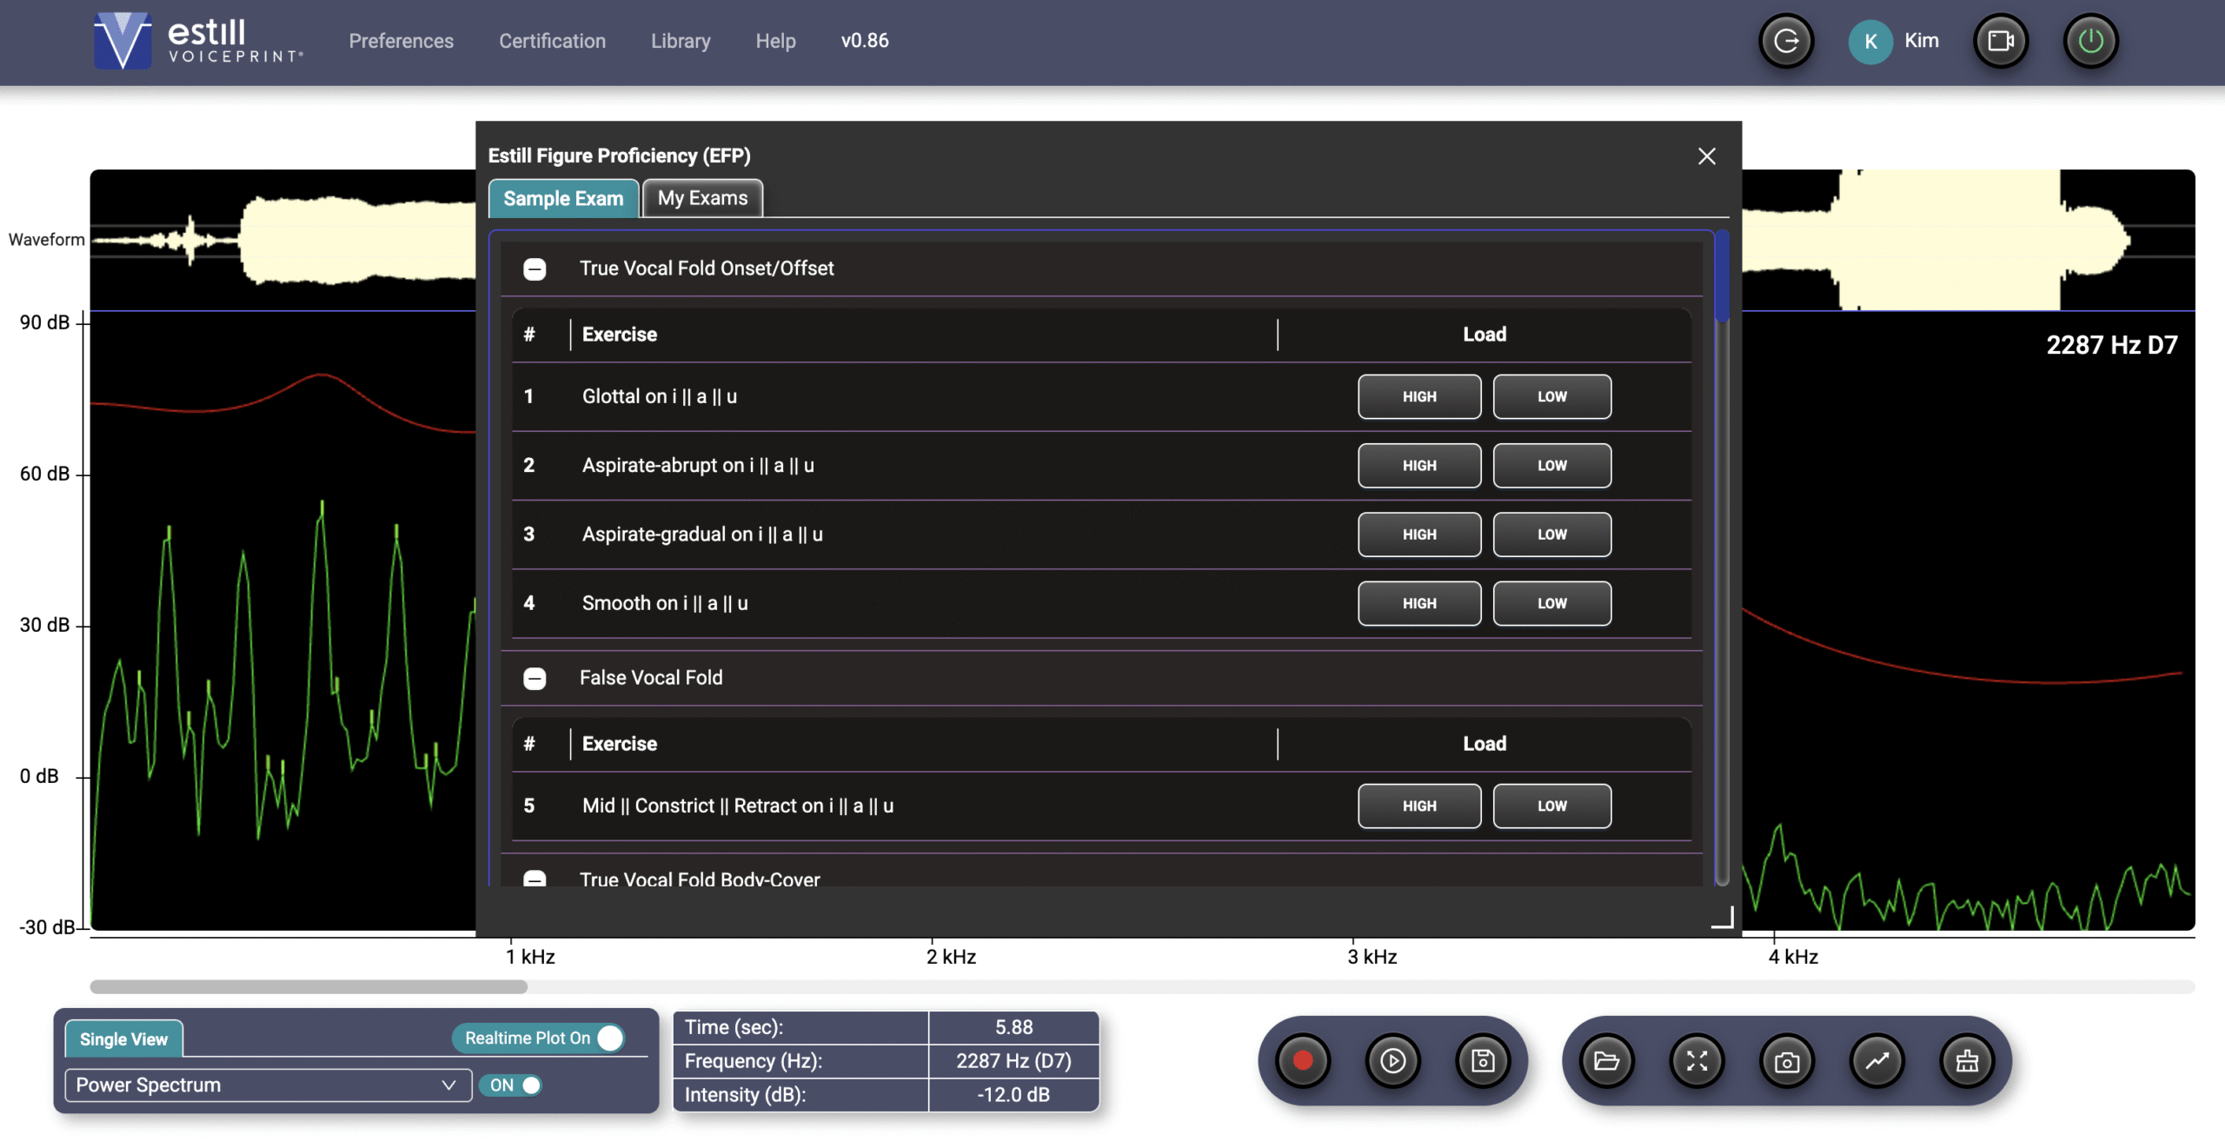Click the trend line chart icon

tap(1877, 1060)
